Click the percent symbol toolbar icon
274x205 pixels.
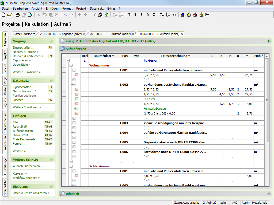tap(162, 15)
